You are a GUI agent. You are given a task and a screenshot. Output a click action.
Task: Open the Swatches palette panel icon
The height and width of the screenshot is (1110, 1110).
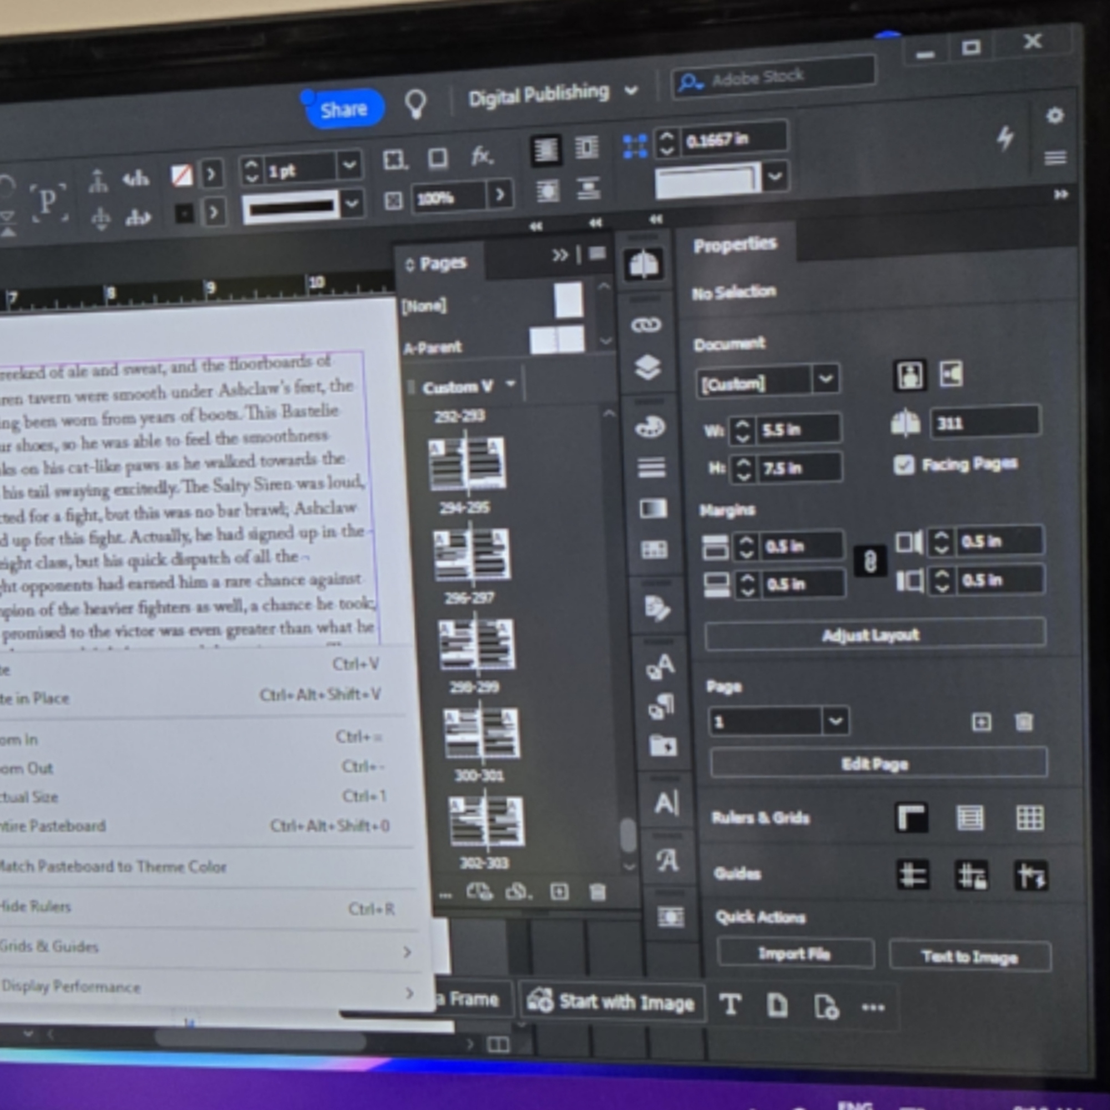[650, 427]
